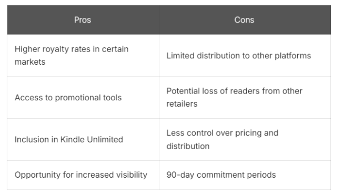
Task: Select 'Inclusion in Kindle Unlimited' cell
Action: tap(83, 139)
